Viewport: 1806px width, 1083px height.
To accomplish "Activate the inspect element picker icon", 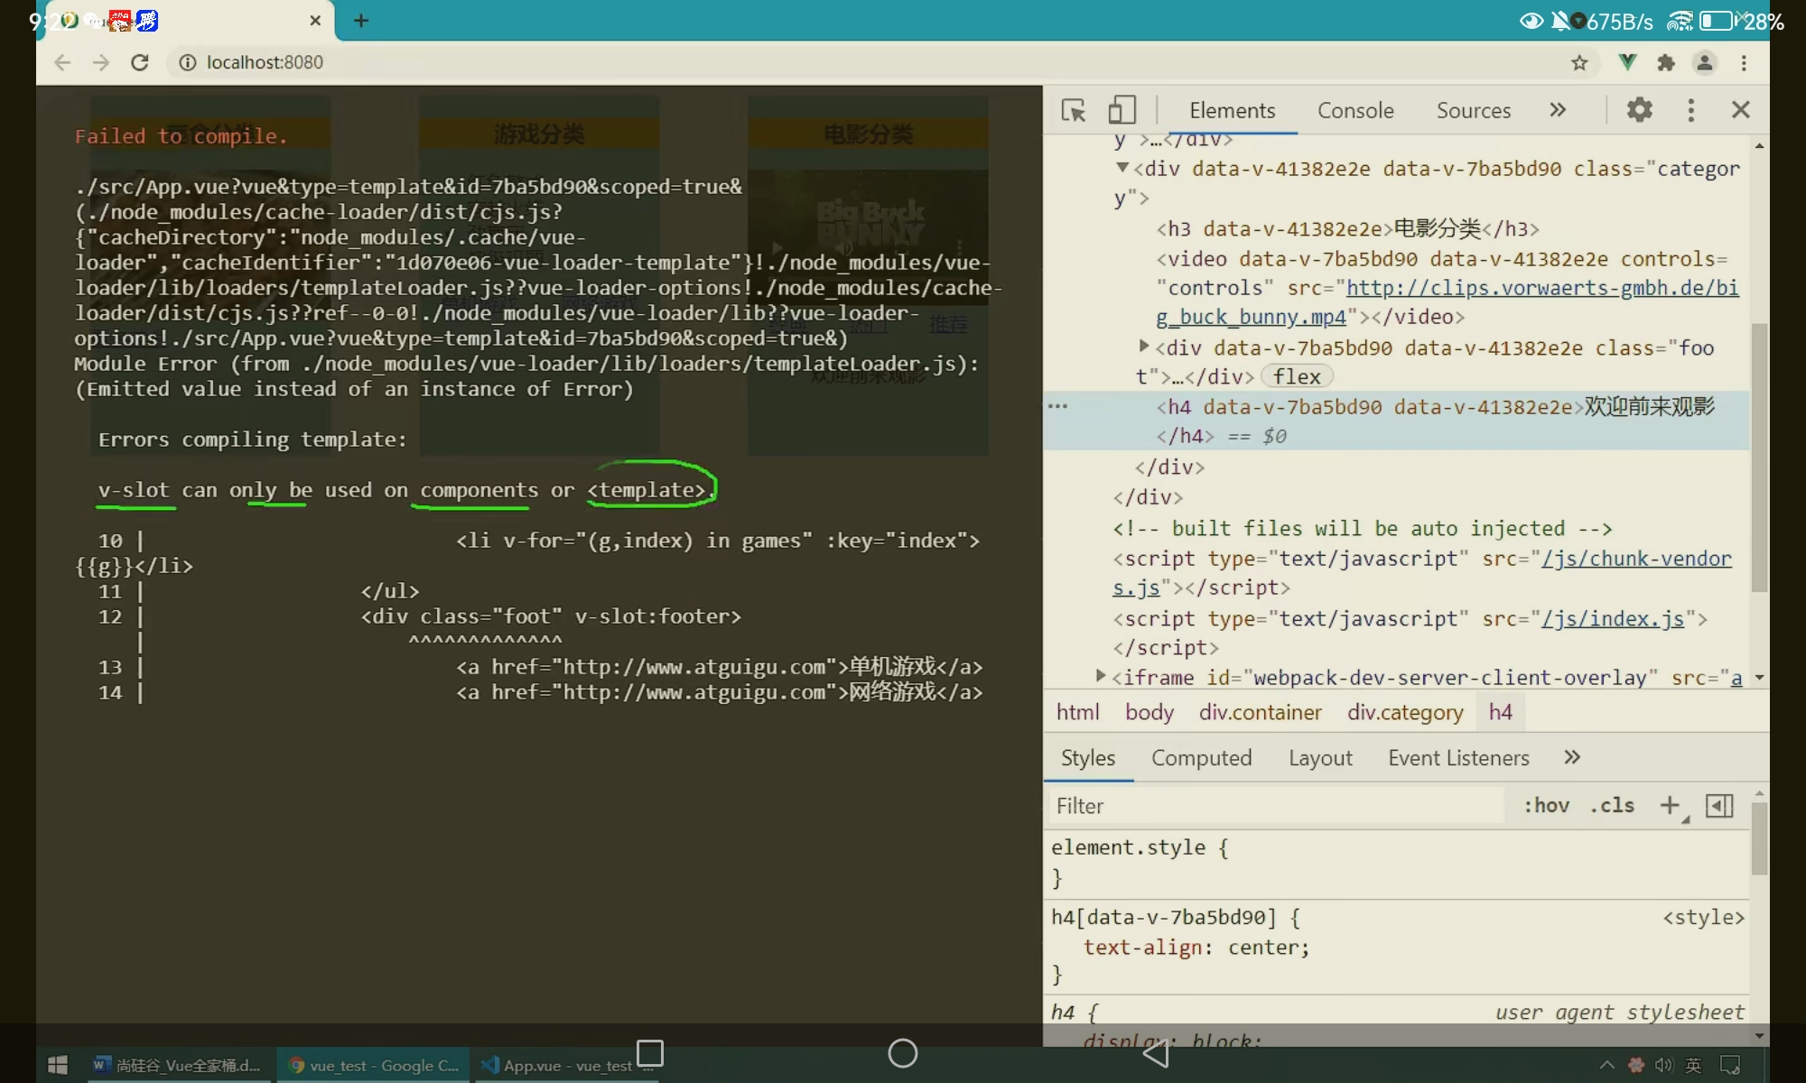I will [x=1074, y=110].
